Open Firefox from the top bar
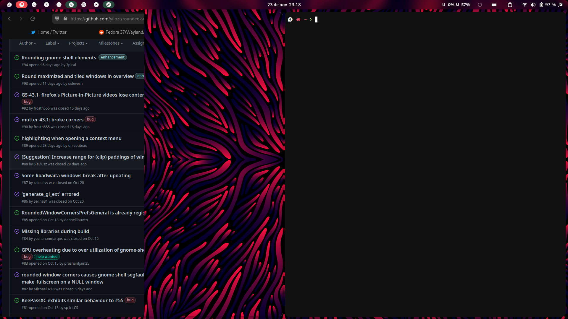The width and height of the screenshot is (568, 319). pyautogui.click(x=22, y=5)
